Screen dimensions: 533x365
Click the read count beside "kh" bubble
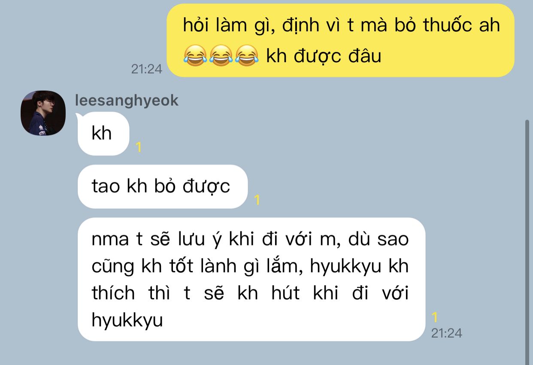138,148
